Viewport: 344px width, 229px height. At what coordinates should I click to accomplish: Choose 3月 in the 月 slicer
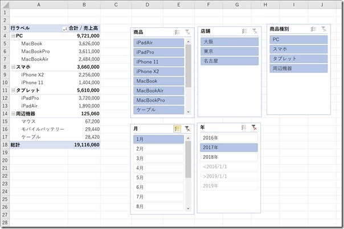159,159
